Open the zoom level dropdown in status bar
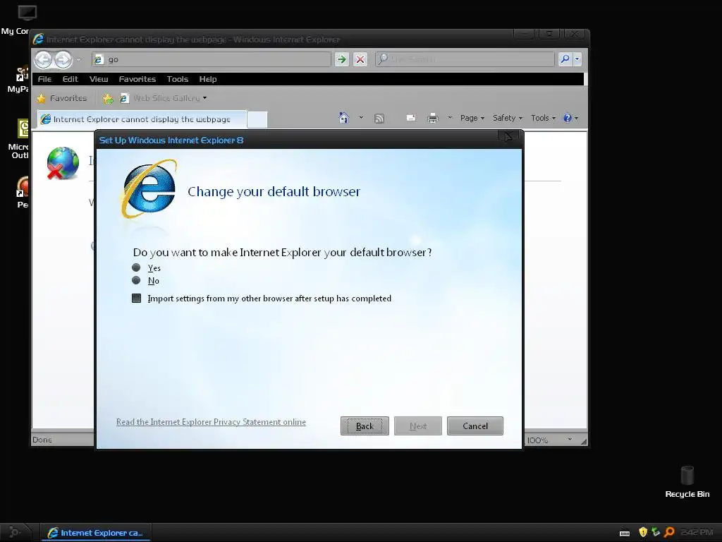 pyautogui.click(x=570, y=440)
